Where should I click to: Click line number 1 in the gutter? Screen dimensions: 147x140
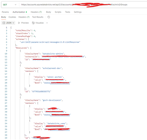[6, 27]
